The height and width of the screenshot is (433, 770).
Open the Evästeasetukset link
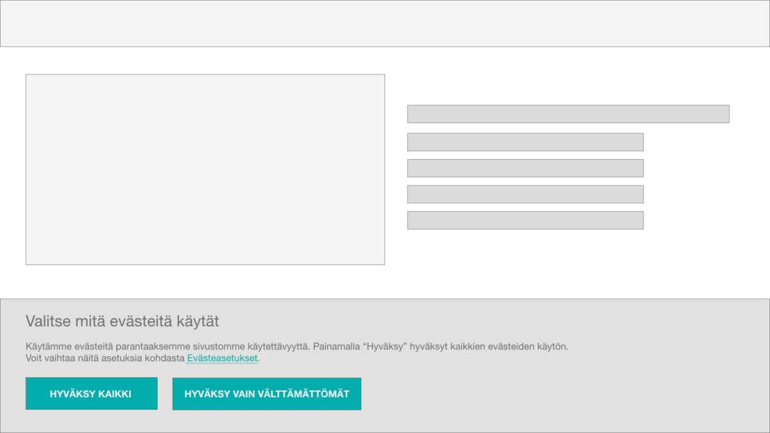click(222, 359)
